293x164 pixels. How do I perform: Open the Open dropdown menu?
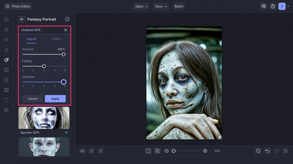point(142,6)
